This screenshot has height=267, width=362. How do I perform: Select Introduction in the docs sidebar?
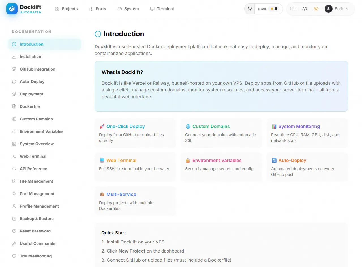click(45, 44)
